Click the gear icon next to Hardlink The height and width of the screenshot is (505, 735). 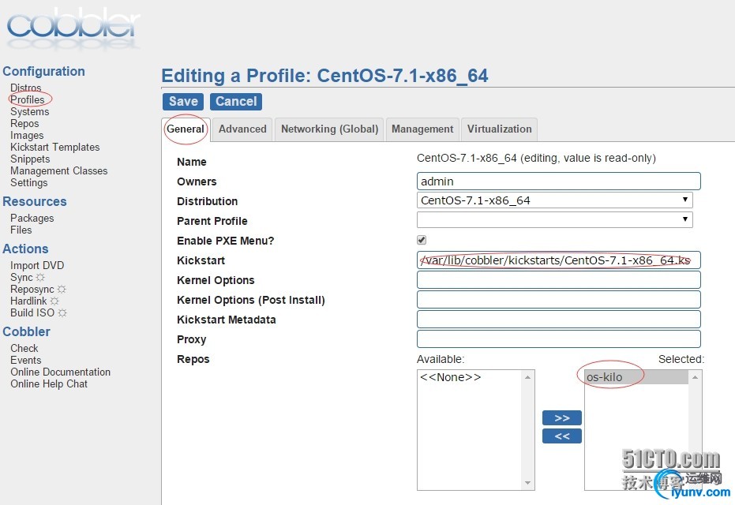54,301
